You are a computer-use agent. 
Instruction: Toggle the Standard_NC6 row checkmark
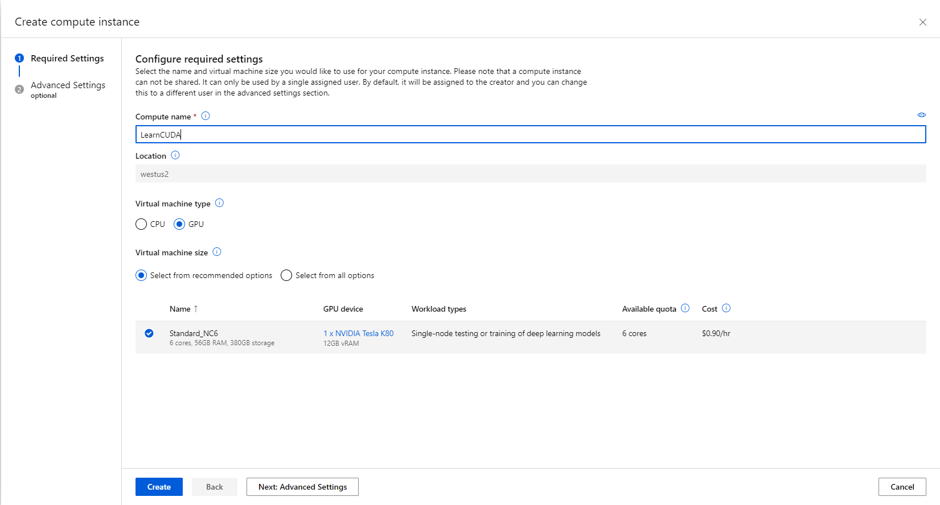tap(149, 333)
